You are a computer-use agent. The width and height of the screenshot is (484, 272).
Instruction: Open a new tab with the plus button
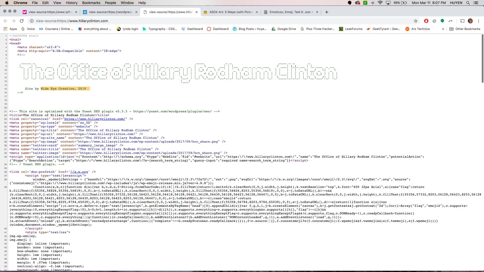[x=327, y=12]
